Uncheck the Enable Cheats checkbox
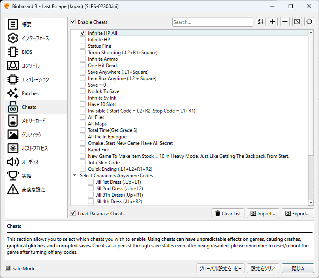This screenshot has height=278, width=319. pos(73,22)
